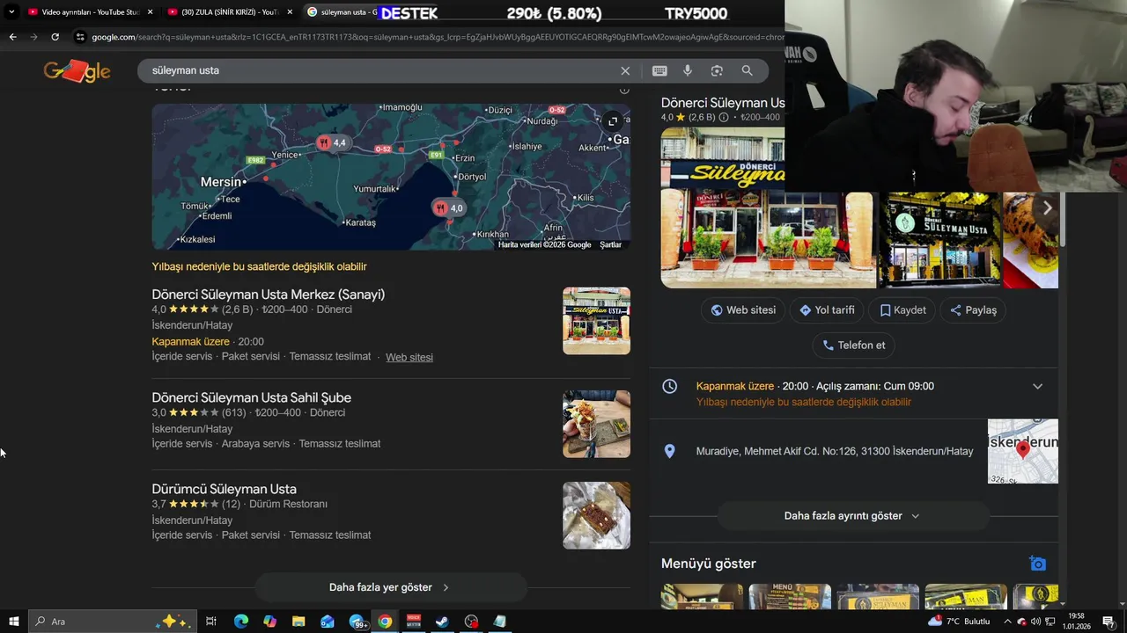The width and height of the screenshot is (1127, 633).
Task: Expand Daha fazla ayrıntı göster
Action: [852, 516]
